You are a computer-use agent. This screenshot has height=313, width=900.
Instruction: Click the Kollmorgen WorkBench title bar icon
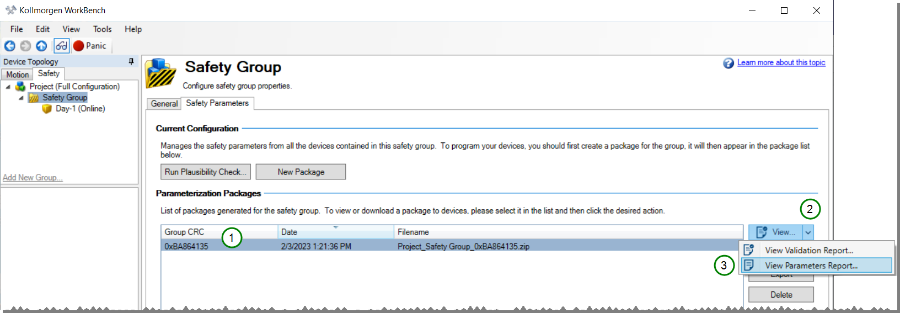pos(10,10)
